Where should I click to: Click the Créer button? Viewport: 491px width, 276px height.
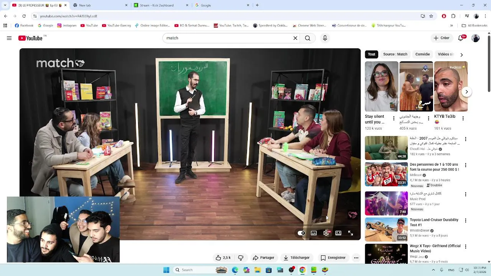[442, 38]
